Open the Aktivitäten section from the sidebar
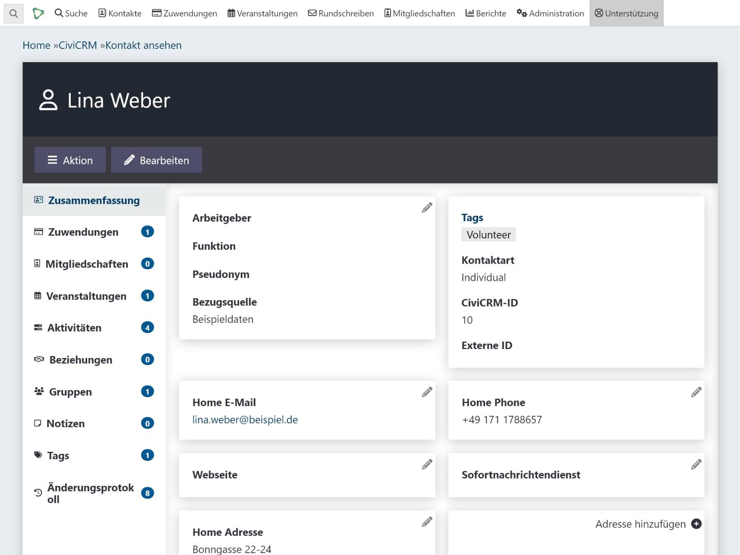740x555 pixels. 75,328
